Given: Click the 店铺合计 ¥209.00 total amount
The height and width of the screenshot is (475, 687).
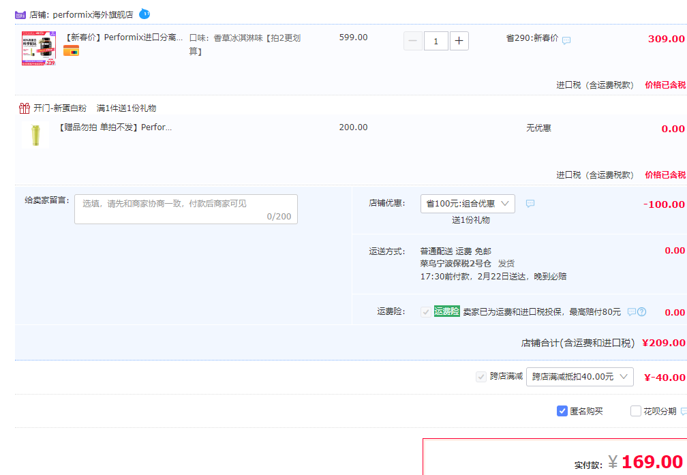Looking at the screenshot, I should 663,343.
